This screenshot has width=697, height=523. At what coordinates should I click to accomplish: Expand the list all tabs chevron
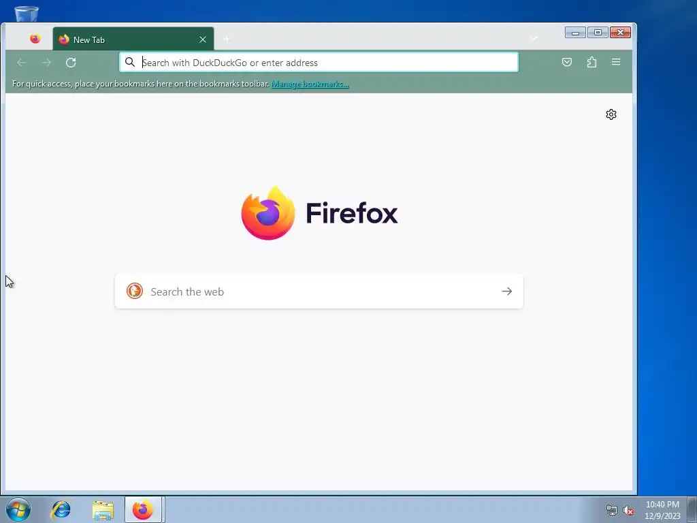534,39
